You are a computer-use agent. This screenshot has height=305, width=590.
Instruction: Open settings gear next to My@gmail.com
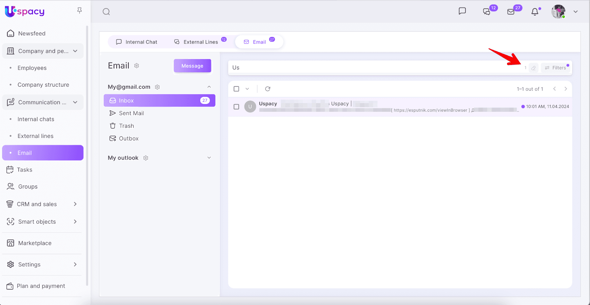pyautogui.click(x=157, y=87)
